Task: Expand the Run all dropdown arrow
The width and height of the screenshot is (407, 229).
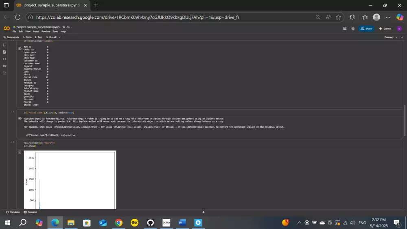Action: (x=59, y=37)
